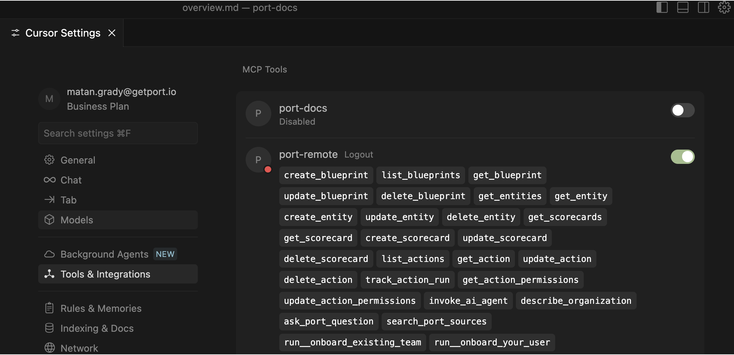Click the General gear icon in sidebar
734x355 pixels.
coord(50,160)
